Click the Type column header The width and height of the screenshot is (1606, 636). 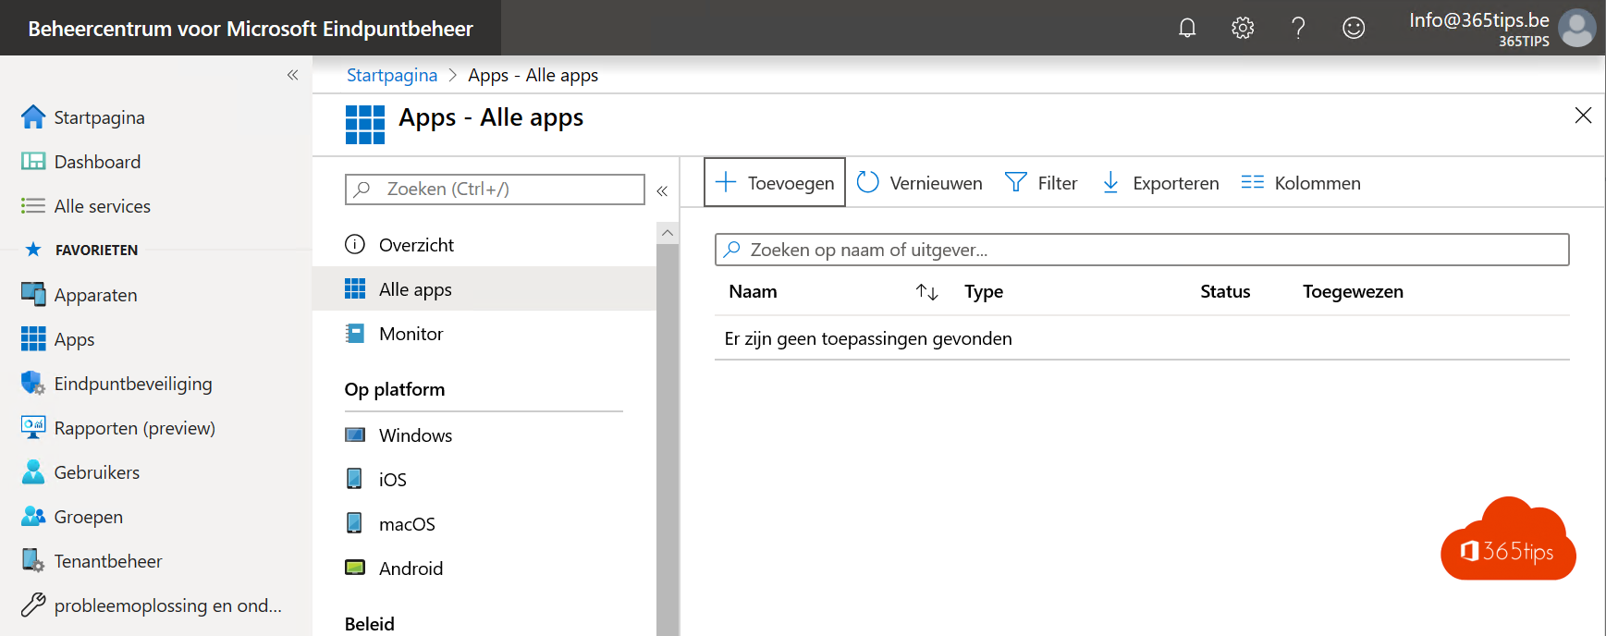point(984,292)
